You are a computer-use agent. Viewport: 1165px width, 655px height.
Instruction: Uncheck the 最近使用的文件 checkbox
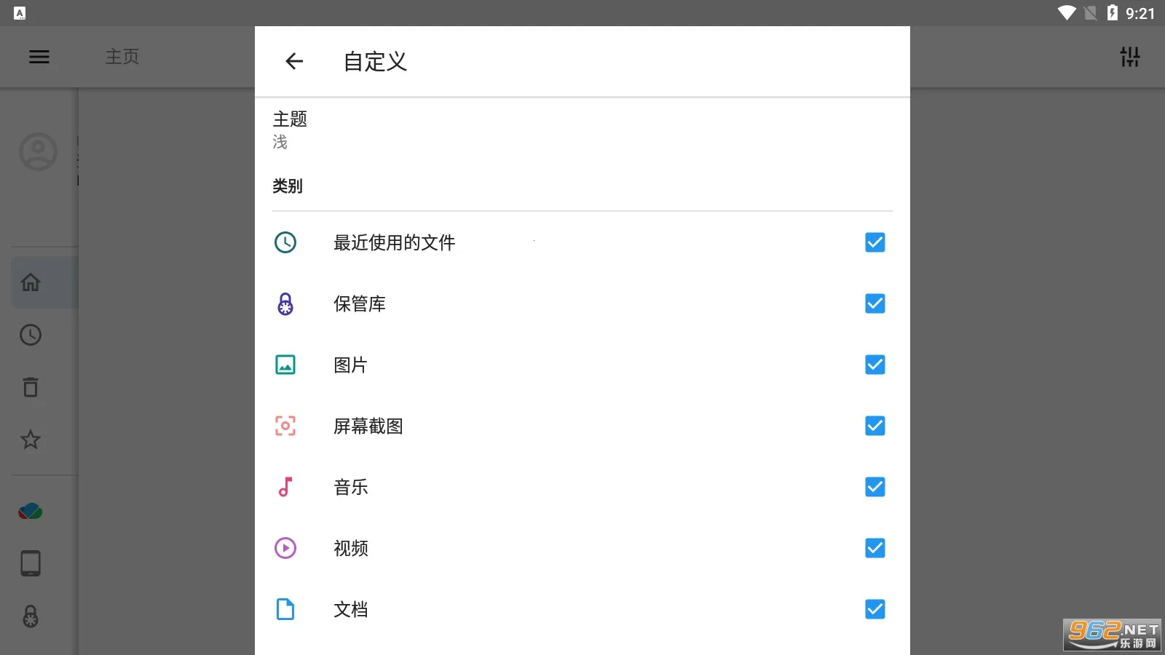(874, 242)
